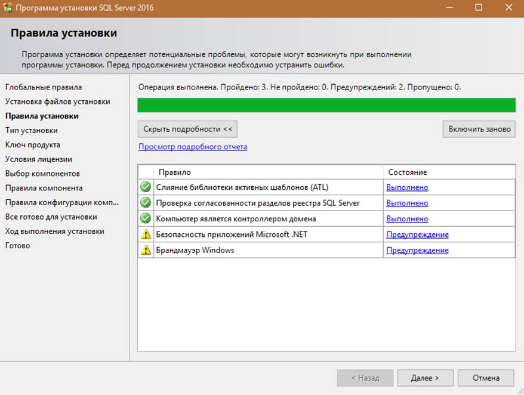Click the Правила установки page heading
Image resolution: width=524 pixels, height=395 pixels.
[63, 33]
